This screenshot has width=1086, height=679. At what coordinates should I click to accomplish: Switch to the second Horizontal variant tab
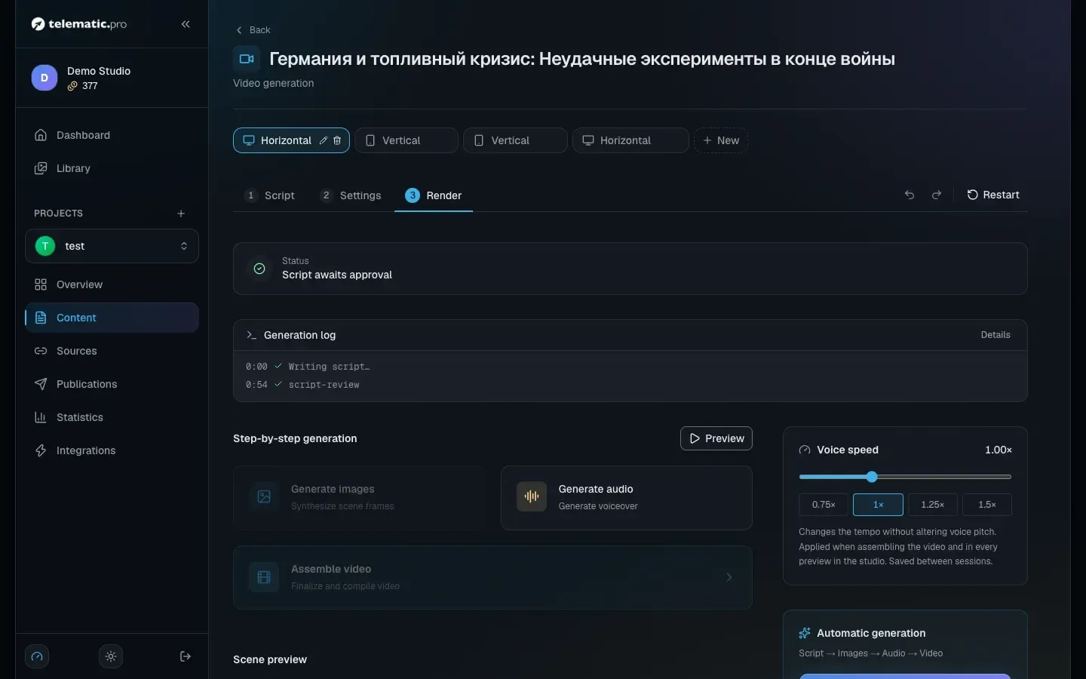pos(630,140)
